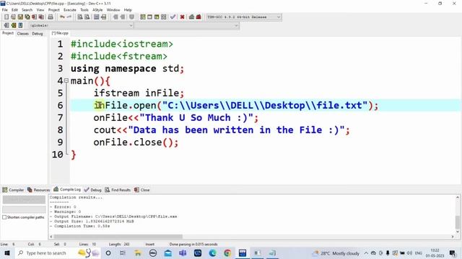This screenshot has height=259, width=462.
Task: Click the compile log scroll-down arrow
Action: [x=457, y=232]
